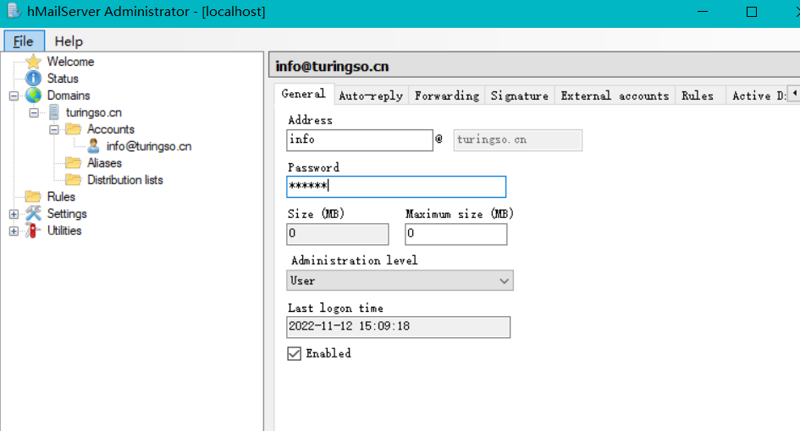
Task: Click the Rules folder icon in tree
Action: click(34, 197)
